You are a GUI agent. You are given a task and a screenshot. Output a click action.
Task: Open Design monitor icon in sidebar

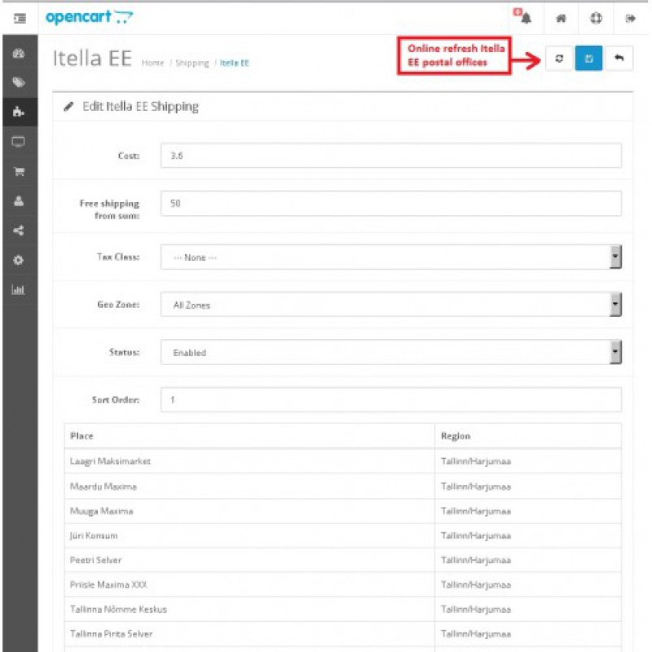(19, 142)
